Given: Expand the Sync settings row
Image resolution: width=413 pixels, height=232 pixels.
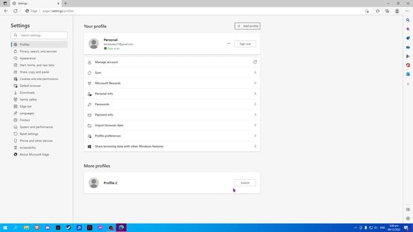Looking at the screenshot, I should (172, 73).
